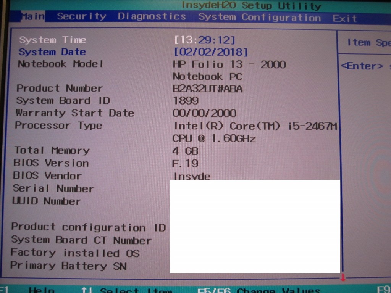The image size is (391, 293).
Task: Click the Intel(R) Core(TM) i5-2467M text
Action: point(255,126)
